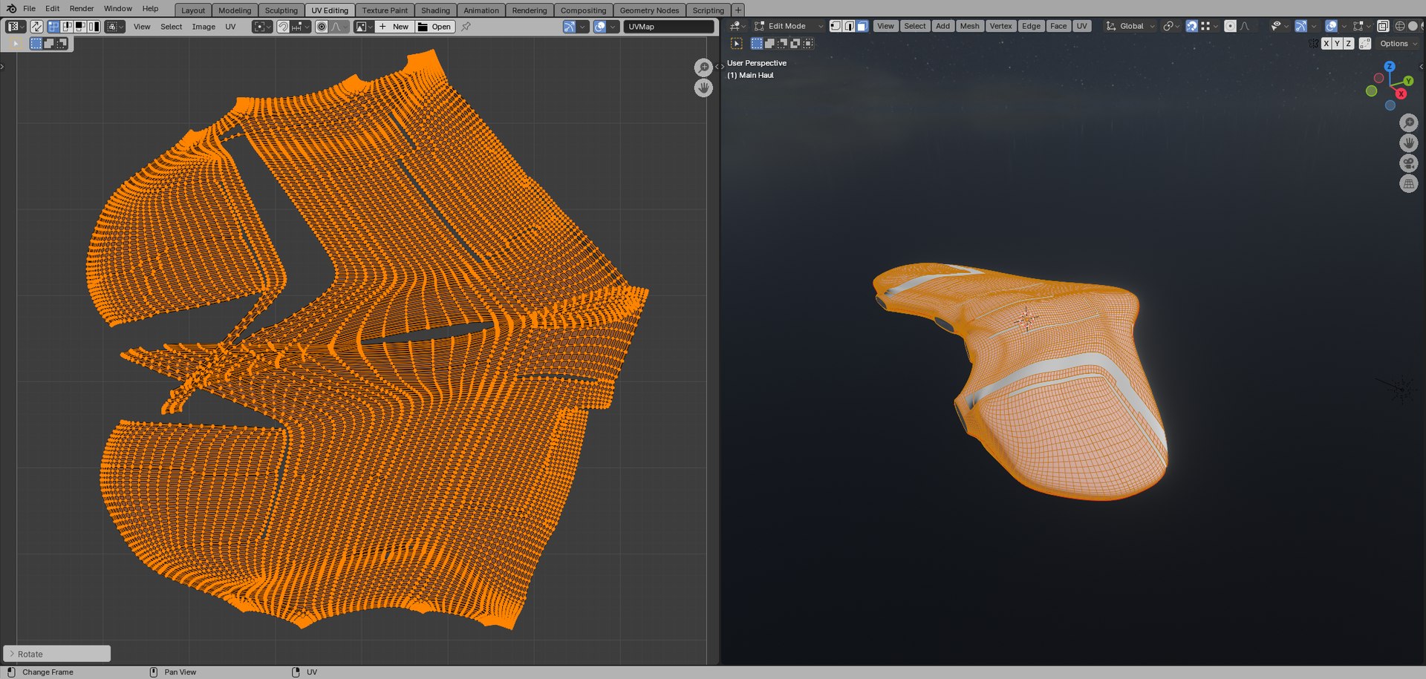This screenshot has height=679, width=1426.
Task: Expand the Rotate operator panel
Action: pos(57,654)
